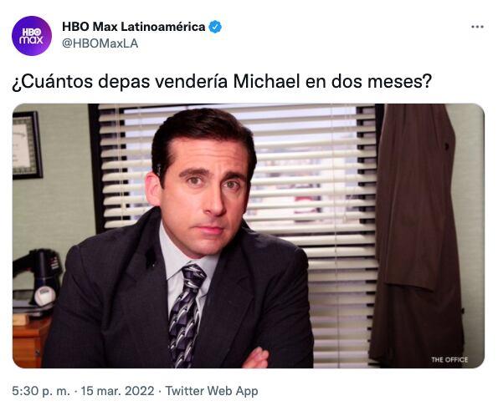
Task: Open the tweet image of Michael
Action: [x=249, y=236]
